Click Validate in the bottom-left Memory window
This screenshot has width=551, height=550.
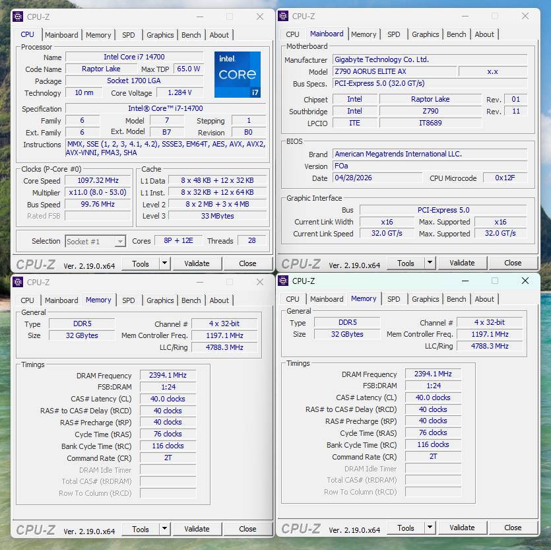(x=197, y=529)
